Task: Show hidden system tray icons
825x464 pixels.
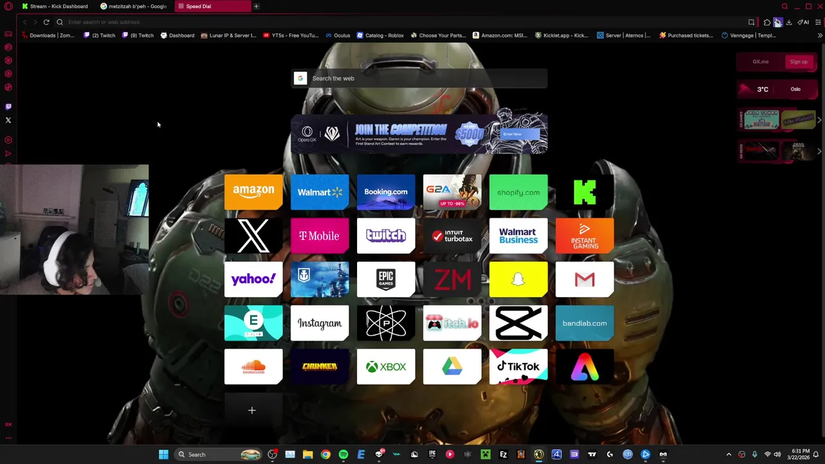Action: 729,454
